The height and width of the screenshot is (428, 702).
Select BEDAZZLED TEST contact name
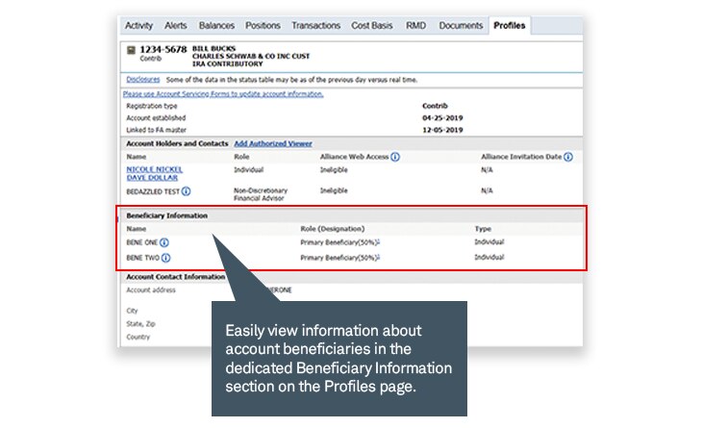(153, 191)
